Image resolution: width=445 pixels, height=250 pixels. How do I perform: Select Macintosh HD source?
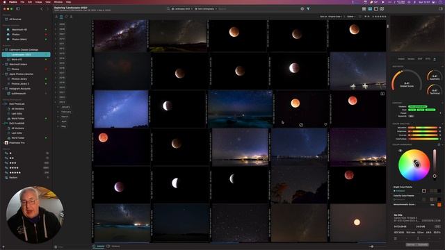coord(19,29)
